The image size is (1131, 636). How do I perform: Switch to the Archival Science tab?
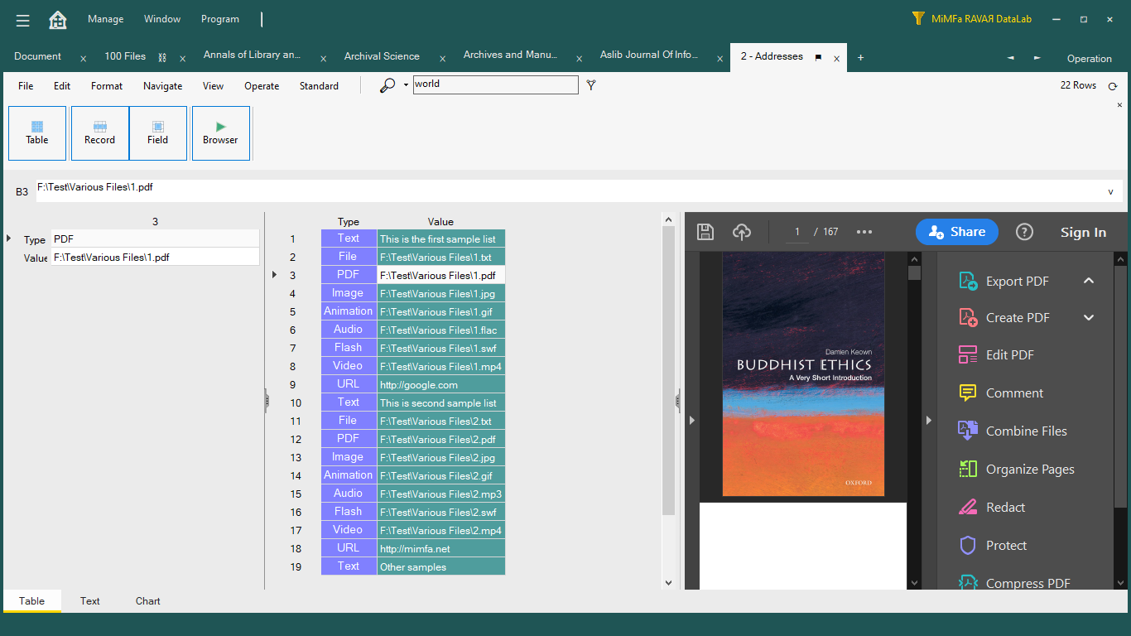tap(382, 56)
